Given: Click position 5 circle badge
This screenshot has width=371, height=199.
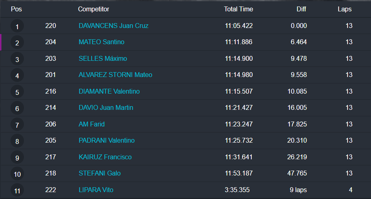Looking at the screenshot, I should point(17,92).
